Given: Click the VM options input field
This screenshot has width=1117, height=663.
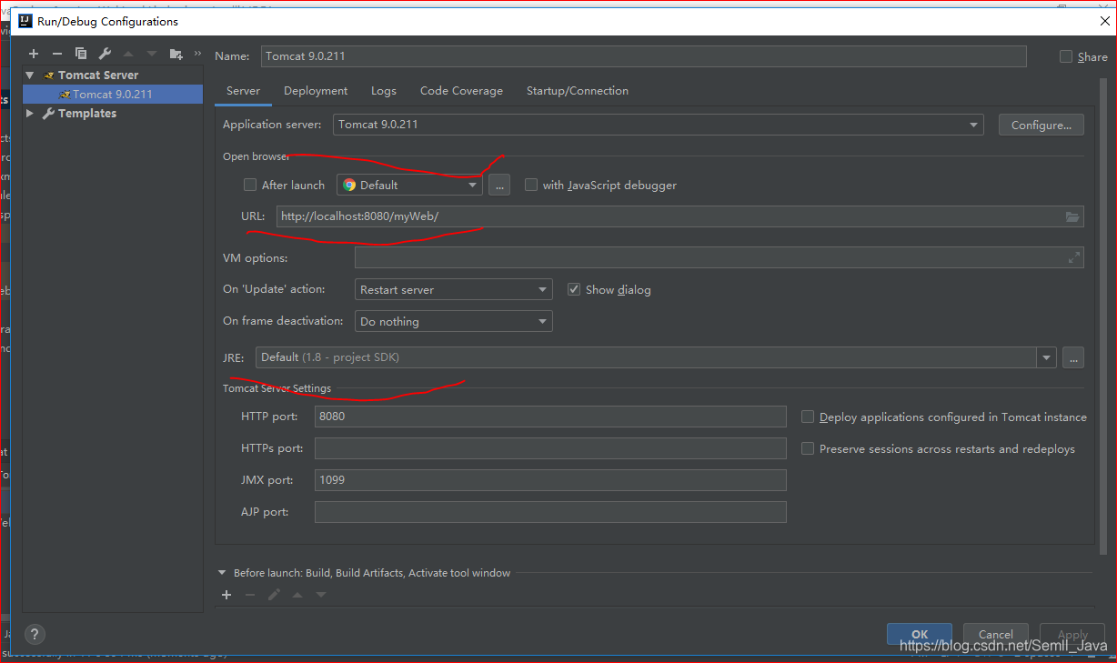Looking at the screenshot, I should [x=719, y=258].
